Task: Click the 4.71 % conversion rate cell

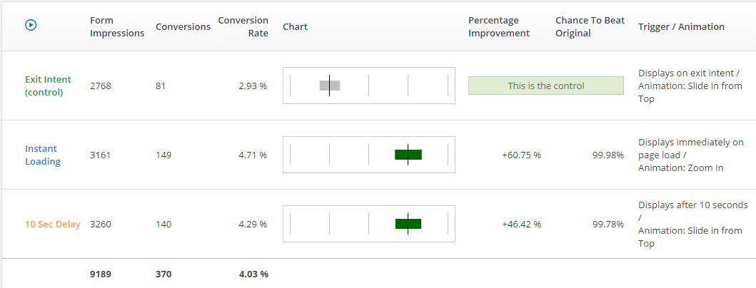Action: (x=253, y=155)
